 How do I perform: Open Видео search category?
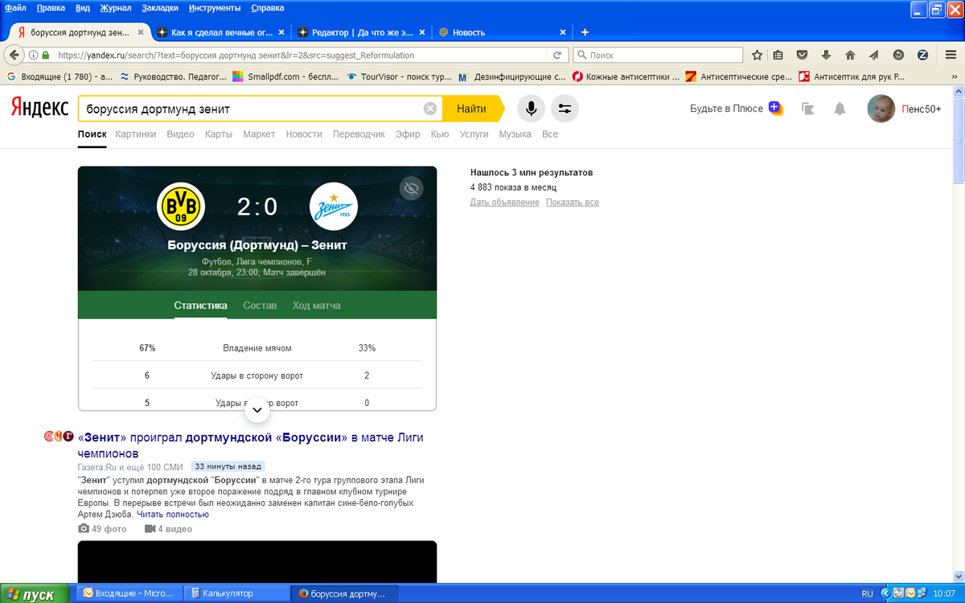click(x=180, y=134)
